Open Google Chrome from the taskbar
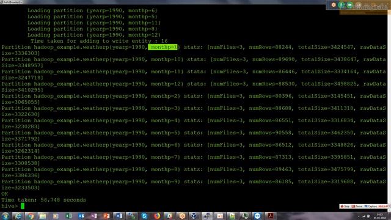391x220 pixels. 31,216
